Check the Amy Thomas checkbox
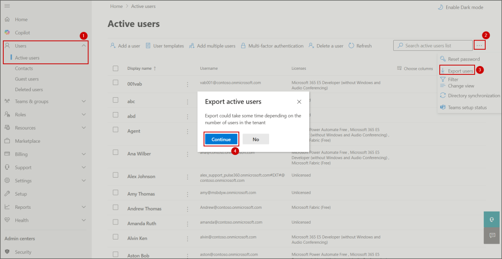502x259 pixels. pos(116,193)
